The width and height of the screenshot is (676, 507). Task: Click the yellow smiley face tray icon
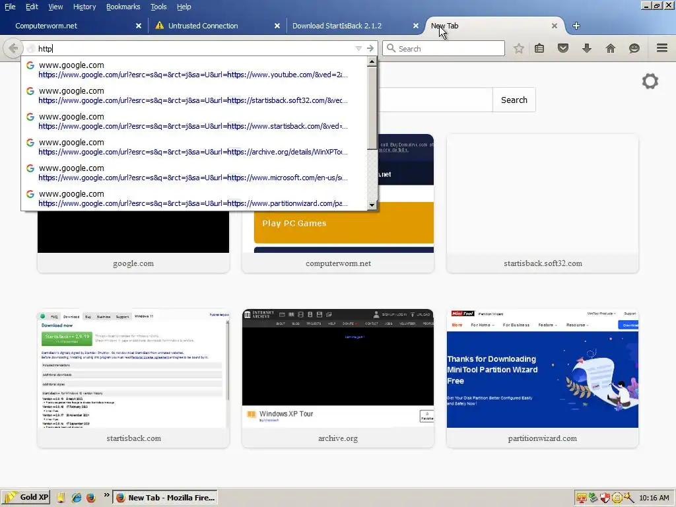click(x=617, y=498)
